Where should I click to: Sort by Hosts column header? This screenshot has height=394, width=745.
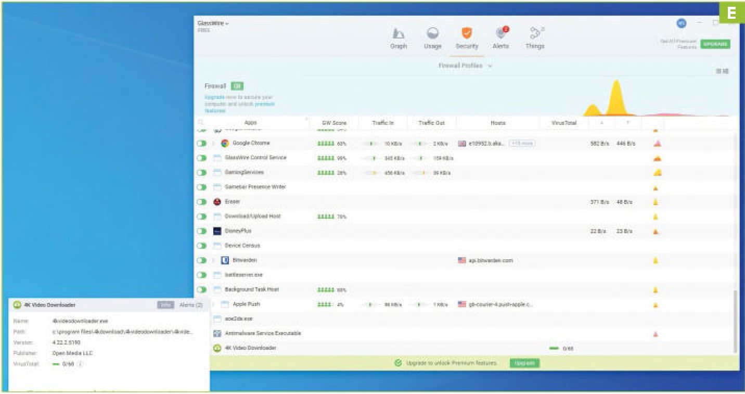click(498, 123)
